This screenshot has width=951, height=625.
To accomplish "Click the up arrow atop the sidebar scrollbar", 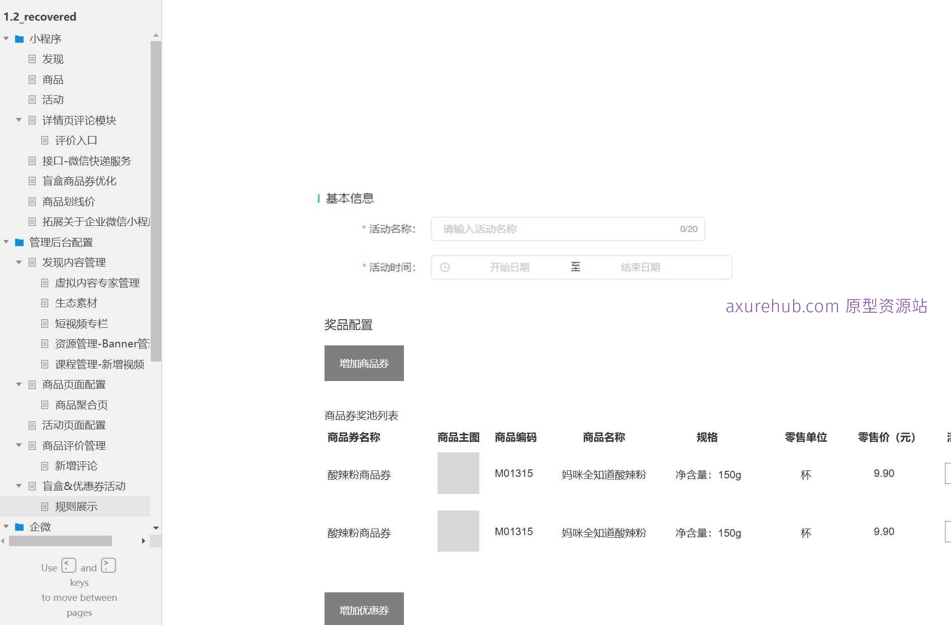I will 156,35.
